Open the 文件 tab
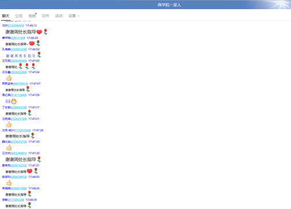 pyautogui.click(x=45, y=16)
